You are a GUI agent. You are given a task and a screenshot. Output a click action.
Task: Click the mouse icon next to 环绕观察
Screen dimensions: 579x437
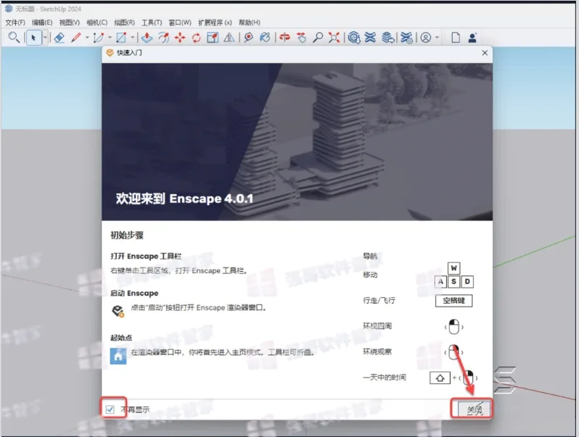coord(453,352)
